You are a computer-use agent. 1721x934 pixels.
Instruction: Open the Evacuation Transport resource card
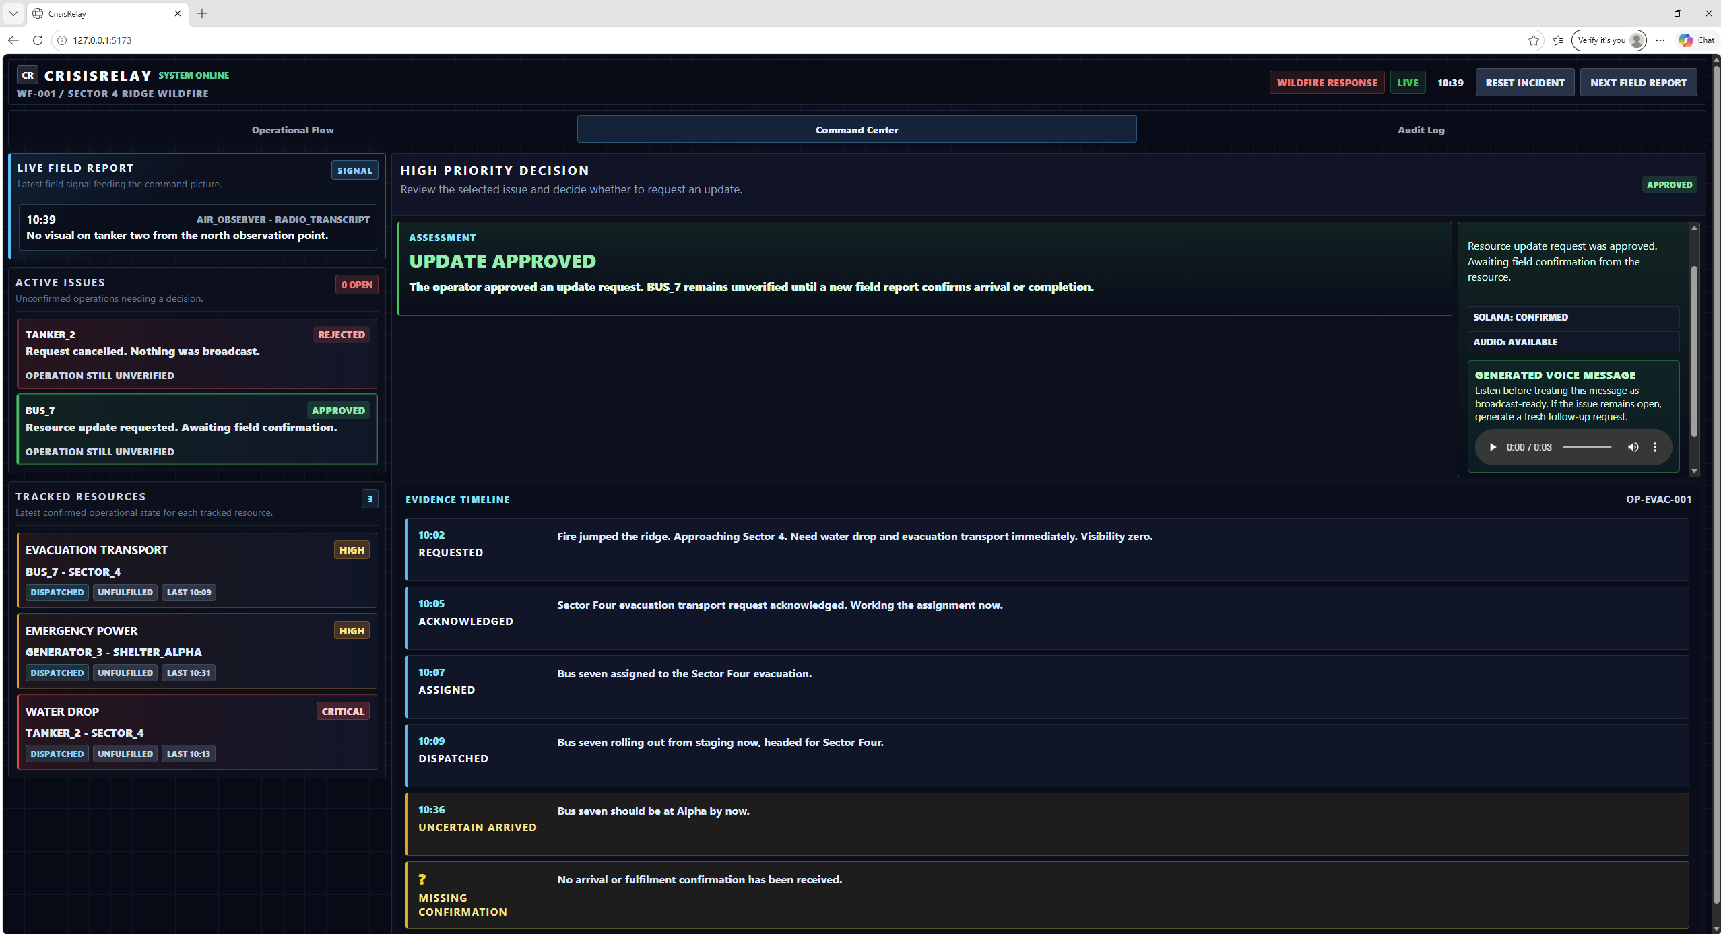(x=197, y=570)
